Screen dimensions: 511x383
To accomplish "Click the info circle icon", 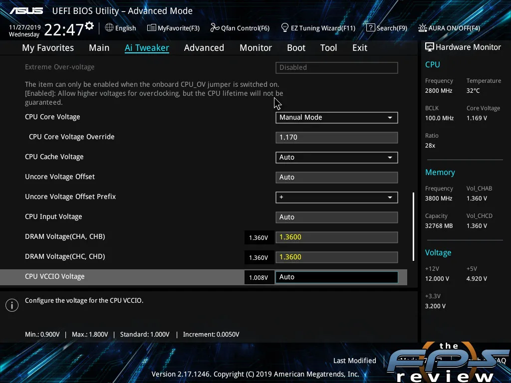I will [12, 305].
